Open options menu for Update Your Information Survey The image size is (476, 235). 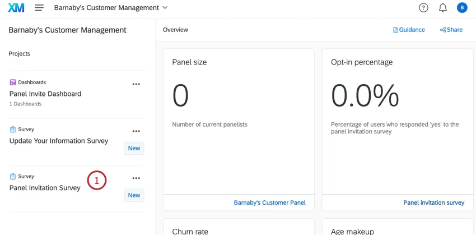[136, 131]
